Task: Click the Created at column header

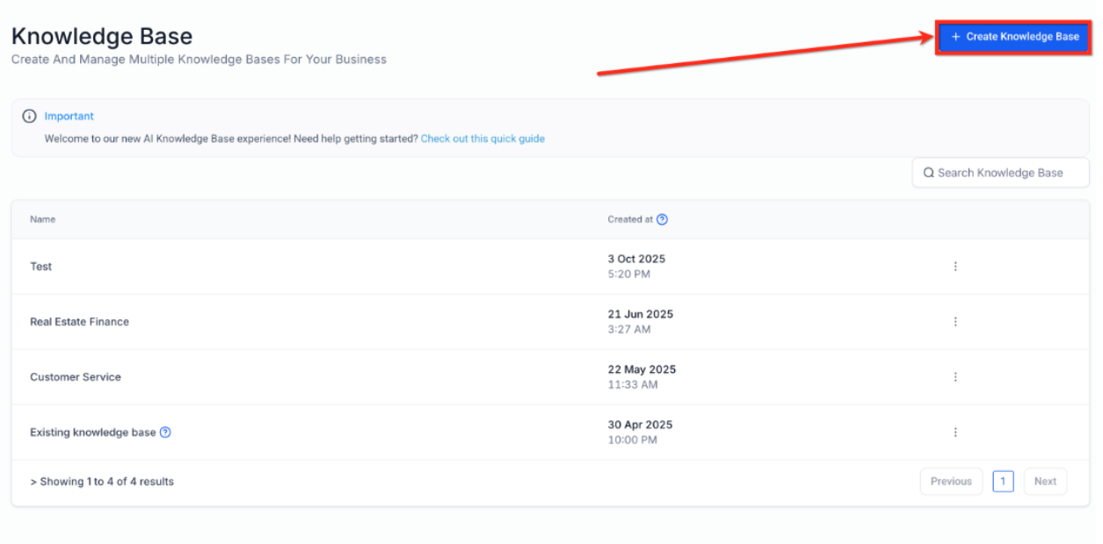Action: 629,219
